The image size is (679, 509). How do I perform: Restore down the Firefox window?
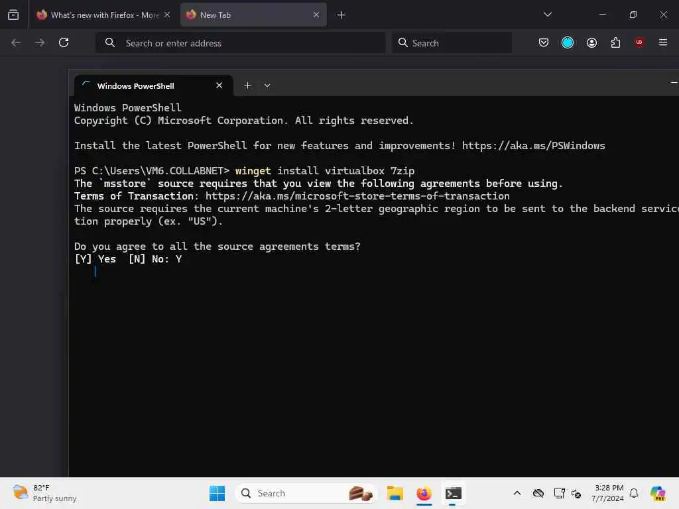633,15
